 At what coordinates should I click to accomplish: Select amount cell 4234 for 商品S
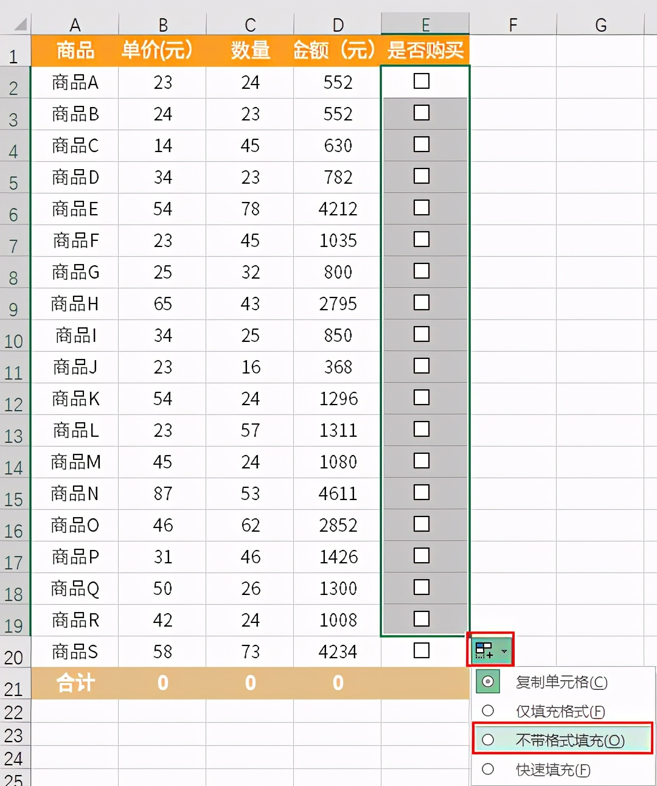point(338,652)
